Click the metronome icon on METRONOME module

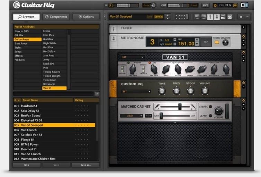114,39
